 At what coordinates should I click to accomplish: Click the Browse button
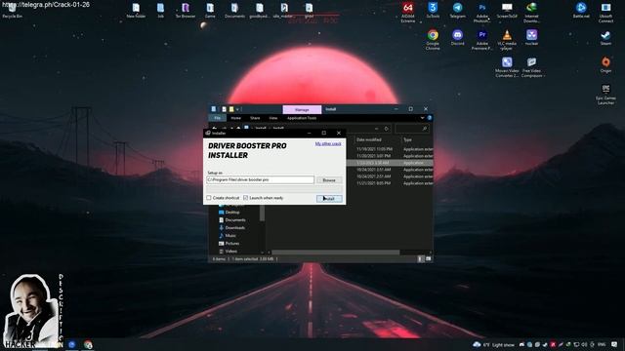tap(329, 180)
